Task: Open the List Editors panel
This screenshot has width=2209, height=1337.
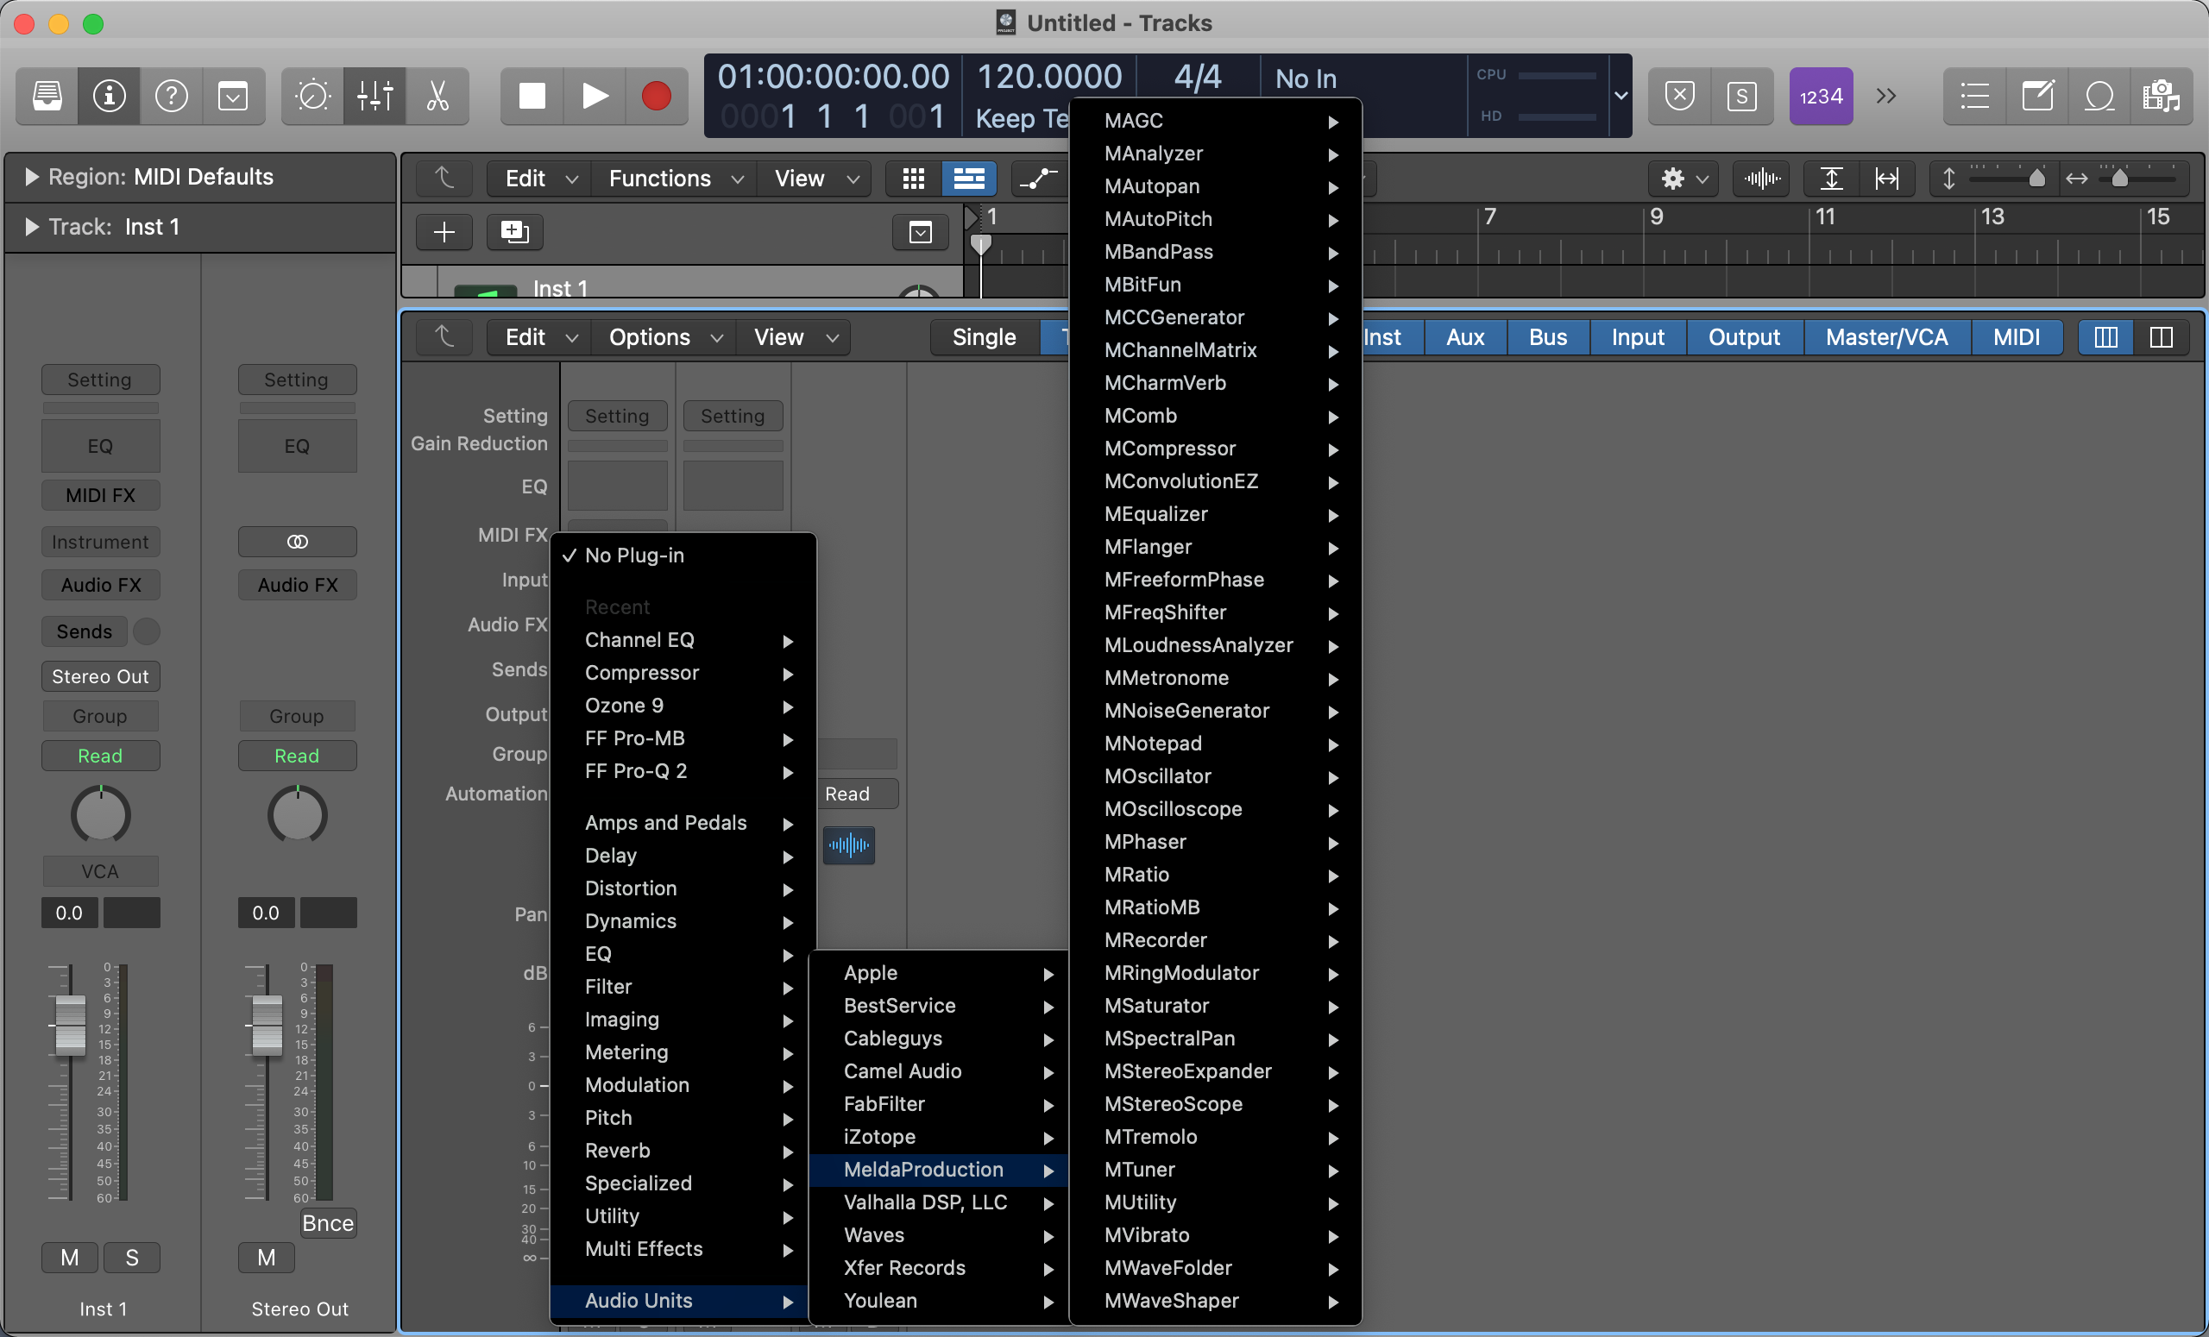Action: [x=1973, y=96]
